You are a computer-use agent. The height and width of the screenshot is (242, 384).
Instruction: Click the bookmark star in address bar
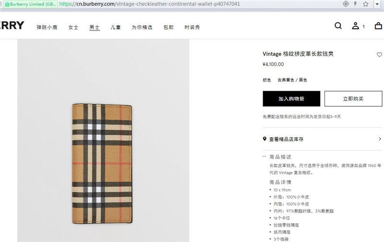pos(366,4)
